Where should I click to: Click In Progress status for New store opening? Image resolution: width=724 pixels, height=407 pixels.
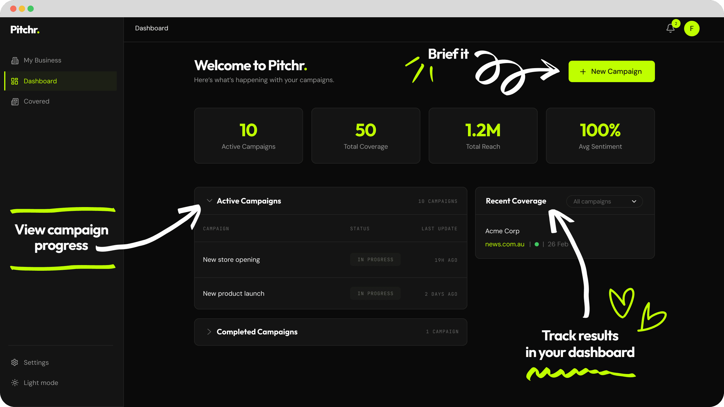[x=375, y=260]
